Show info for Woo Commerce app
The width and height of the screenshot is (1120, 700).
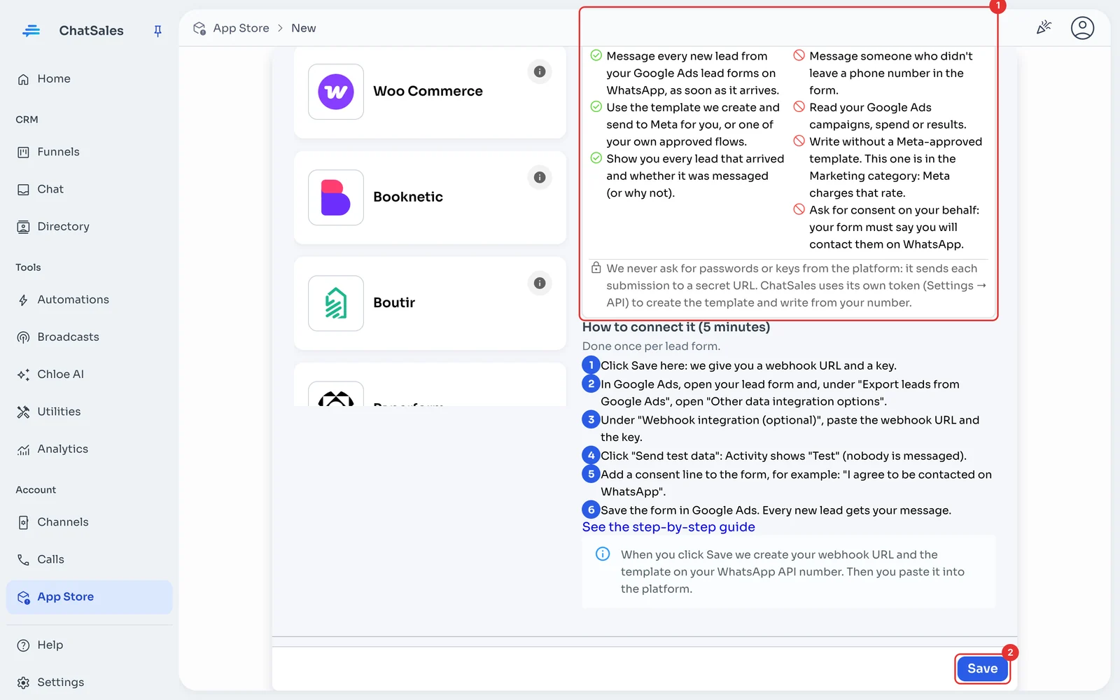[x=540, y=71]
